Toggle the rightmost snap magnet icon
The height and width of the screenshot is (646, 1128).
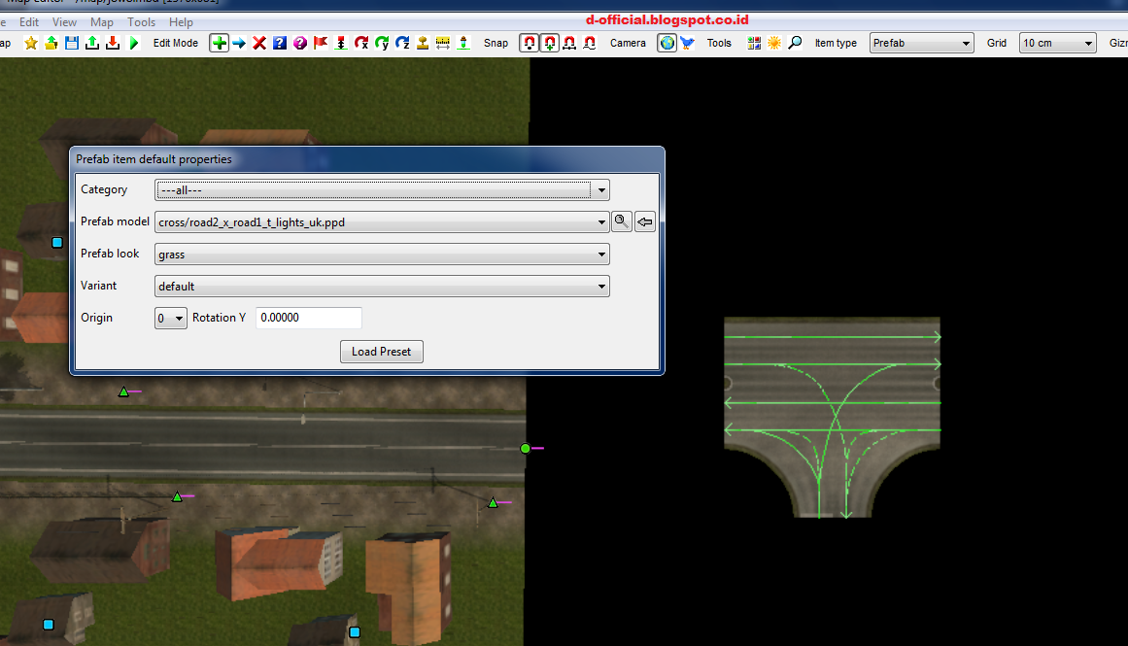pos(589,43)
